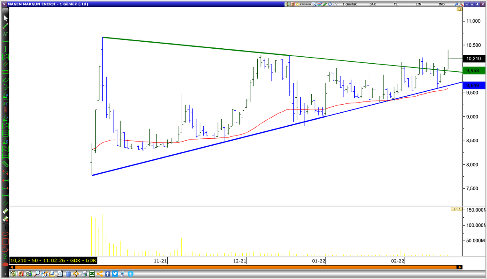Click the orange diamond code icon
The height and width of the screenshot is (279, 487).
click(76, 274)
